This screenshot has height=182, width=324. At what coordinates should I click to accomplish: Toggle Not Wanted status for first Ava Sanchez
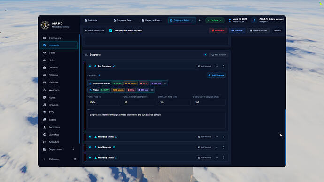204,66
